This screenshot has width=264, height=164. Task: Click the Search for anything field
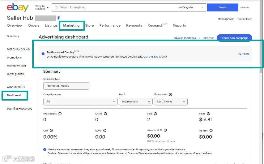(x=114, y=7)
